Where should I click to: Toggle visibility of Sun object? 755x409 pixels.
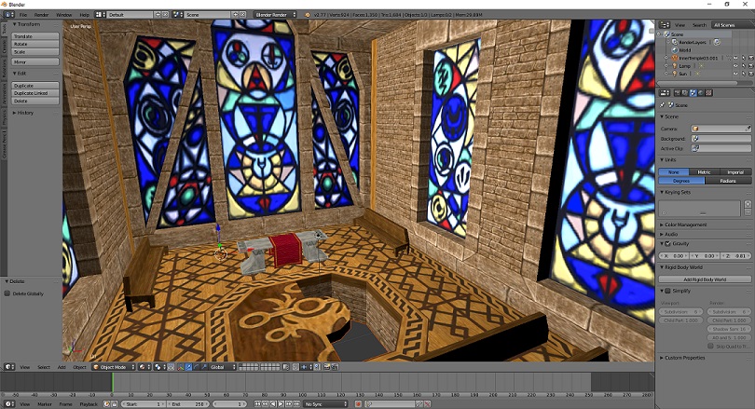pos(735,74)
